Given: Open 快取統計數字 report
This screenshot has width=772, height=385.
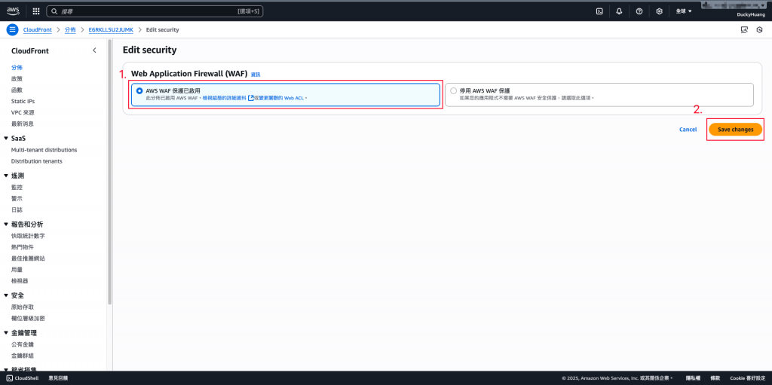Looking at the screenshot, I should click(x=28, y=237).
